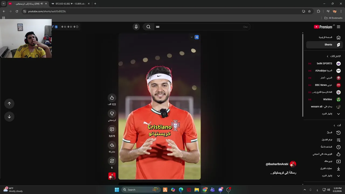The image size is (345, 194).
Task: Open watch History in sidebar
Action: pyautogui.click(x=324, y=133)
